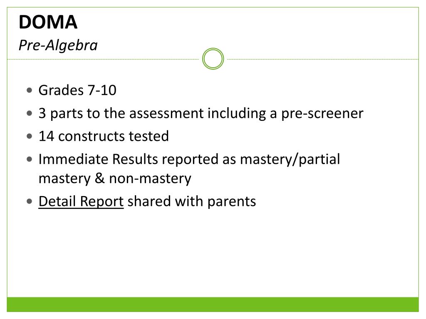Select the DOMA slide title
426x319 pixels.
48,22
